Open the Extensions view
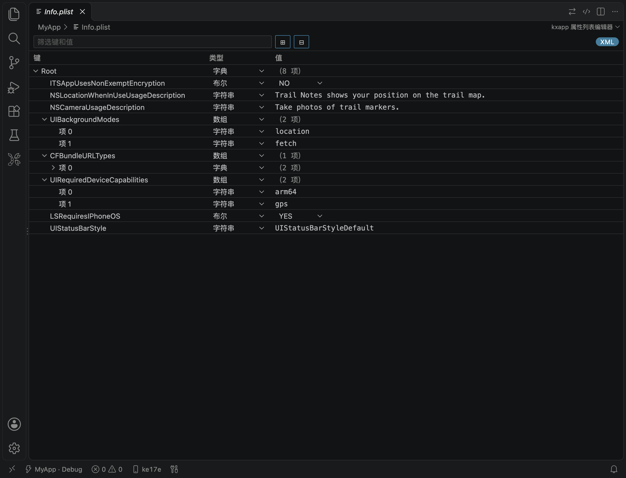Image resolution: width=626 pixels, height=478 pixels. [x=14, y=111]
